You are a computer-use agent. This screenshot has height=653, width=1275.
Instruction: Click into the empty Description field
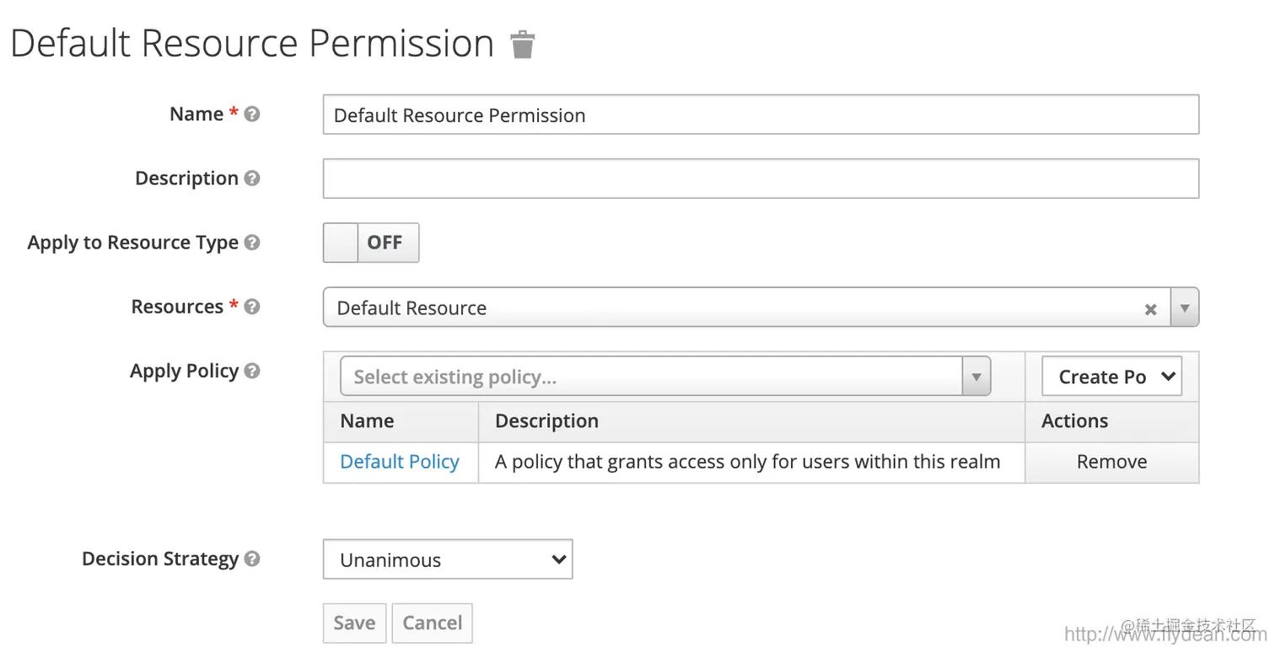click(x=759, y=179)
